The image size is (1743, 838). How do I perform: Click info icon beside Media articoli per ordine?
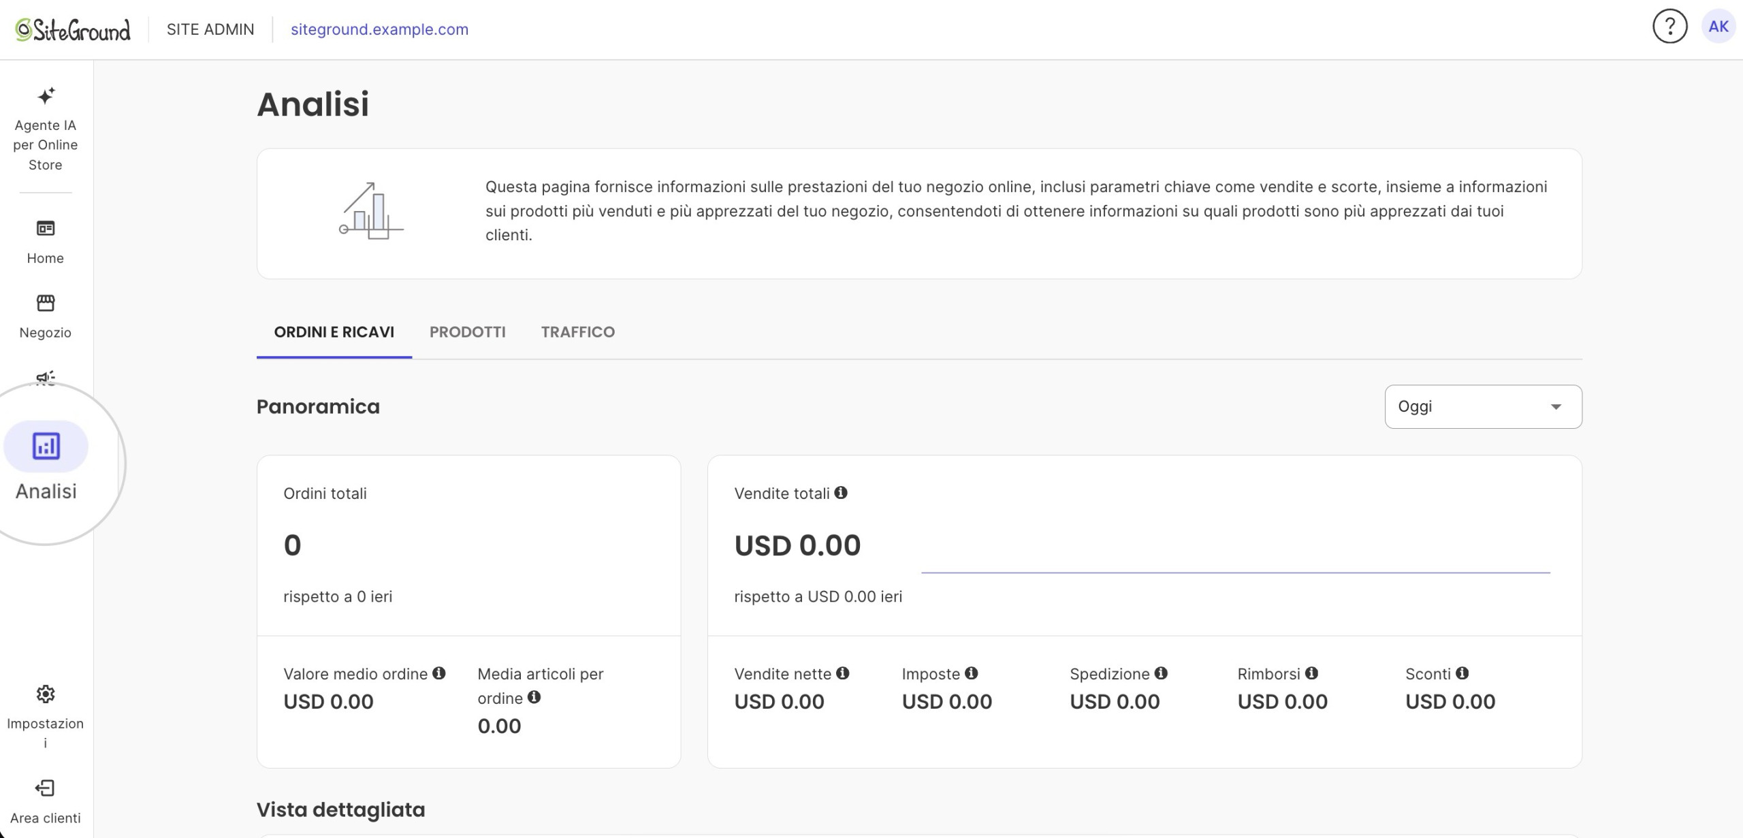click(x=534, y=696)
